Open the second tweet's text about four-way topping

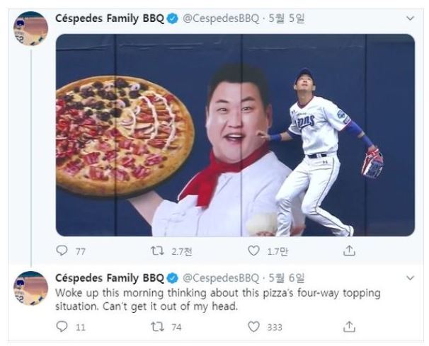coord(218,299)
